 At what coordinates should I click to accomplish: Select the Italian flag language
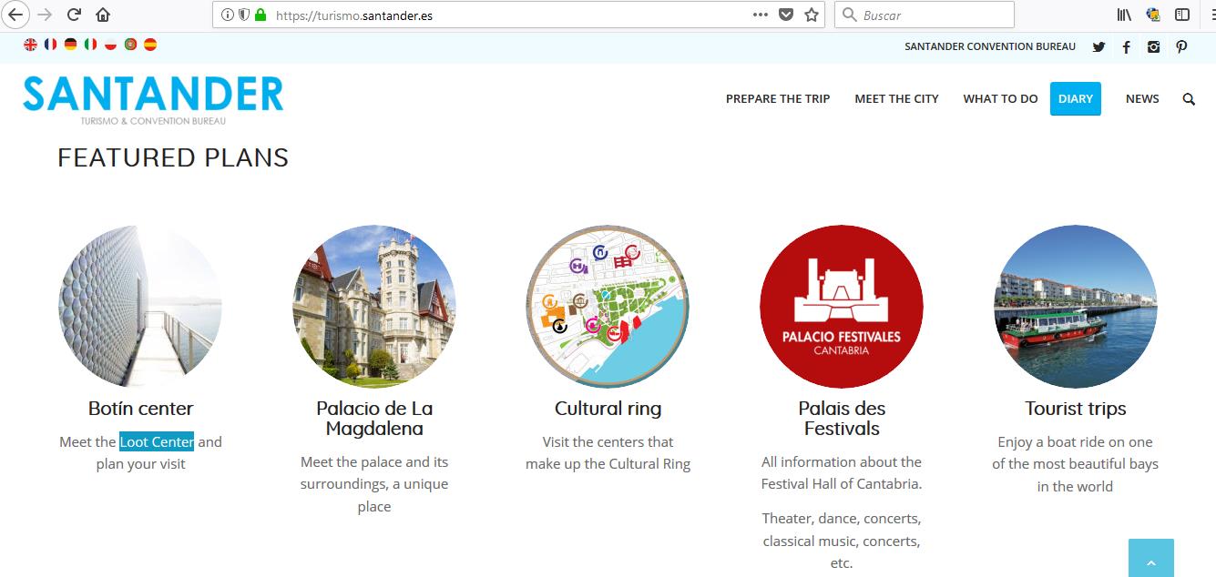coord(90,44)
